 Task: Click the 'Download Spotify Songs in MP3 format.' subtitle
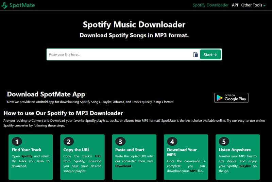(x=134, y=35)
